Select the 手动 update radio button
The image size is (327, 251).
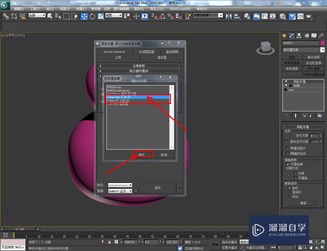pyautogui.click(x=289, y=197)
